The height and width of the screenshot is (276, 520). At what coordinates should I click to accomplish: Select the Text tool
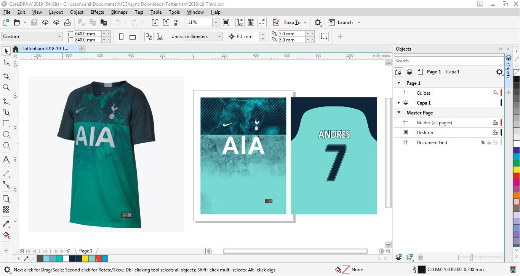tap(6, 160)
